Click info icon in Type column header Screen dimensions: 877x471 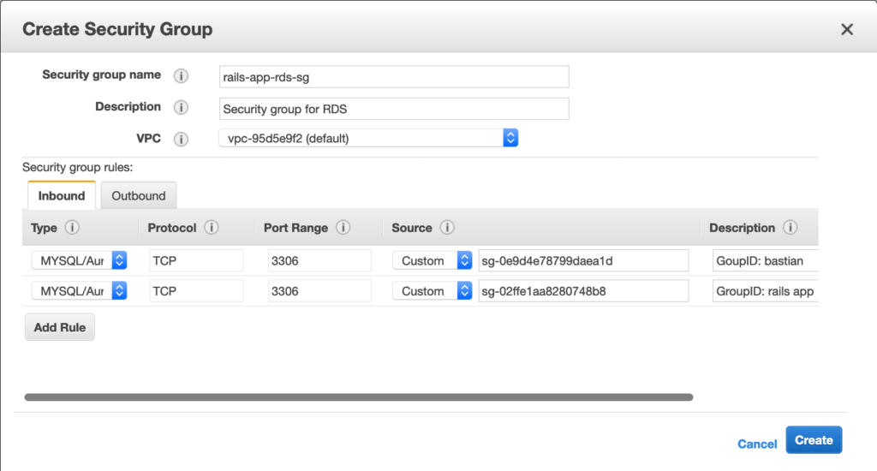coord(72,228)
